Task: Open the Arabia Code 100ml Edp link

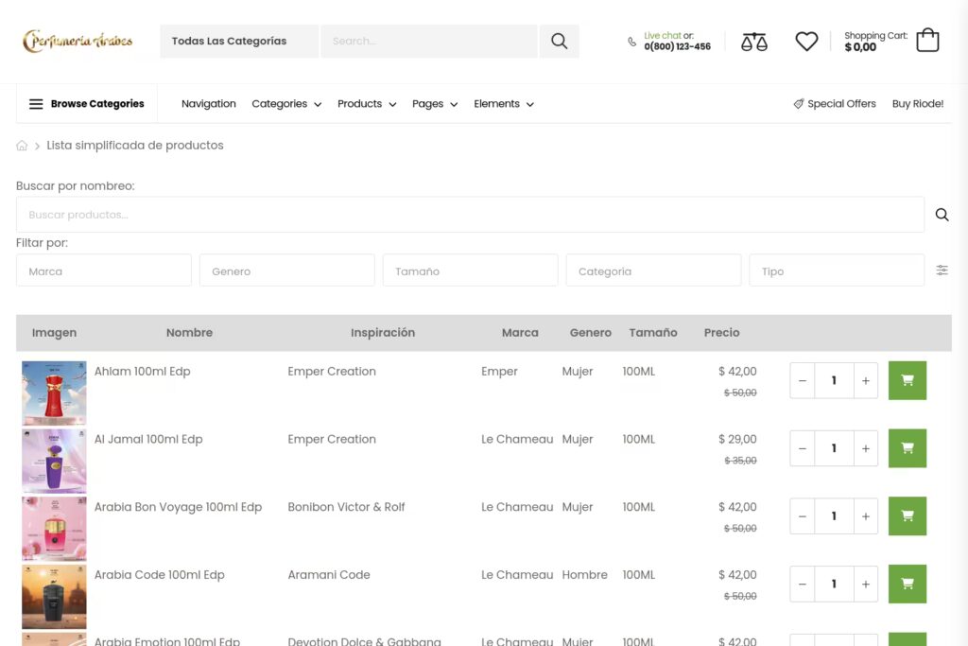Action: (x=159, y=575)
